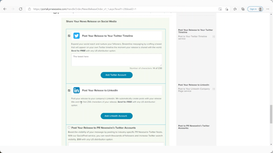Screen dimensions: 273x153
Task: Uncheck Post Your Release to LinkedIn
Action: (69, 90)
